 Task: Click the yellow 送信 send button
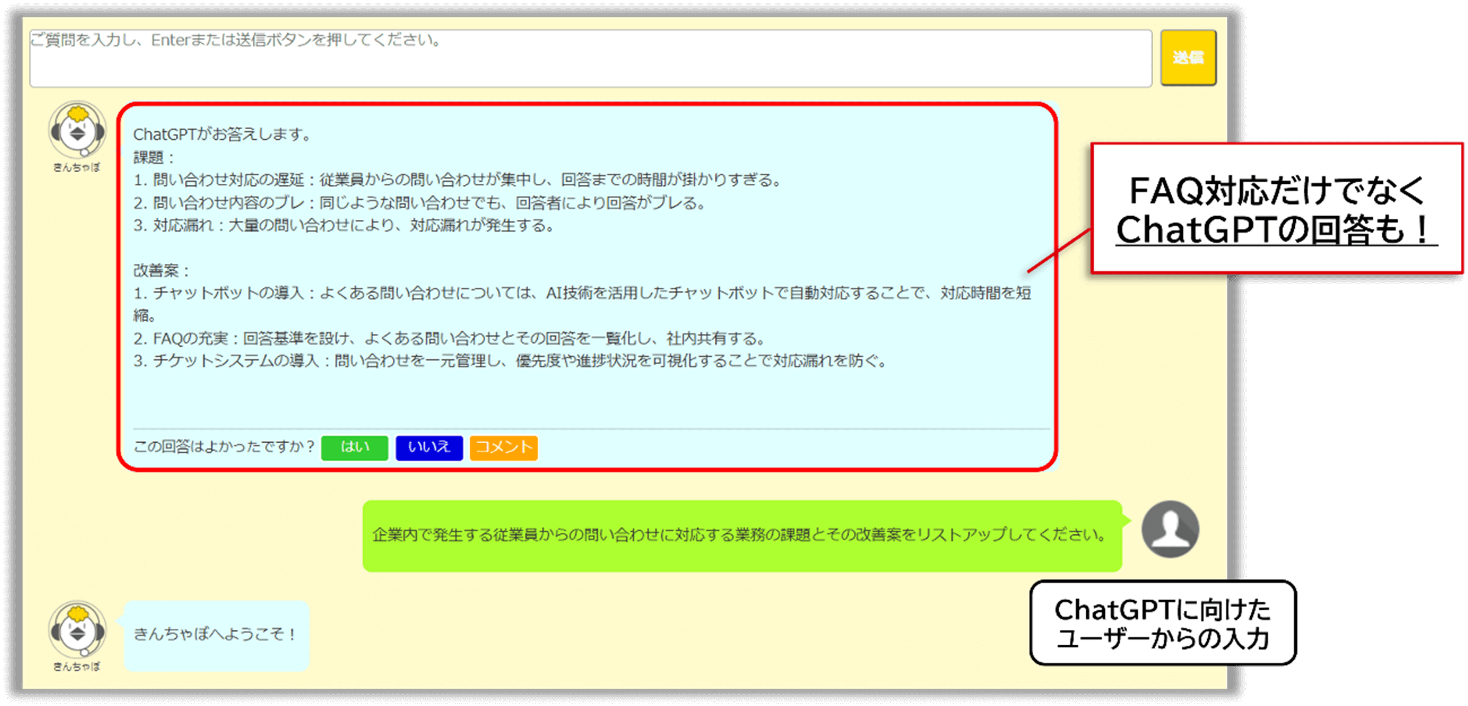1188,57
